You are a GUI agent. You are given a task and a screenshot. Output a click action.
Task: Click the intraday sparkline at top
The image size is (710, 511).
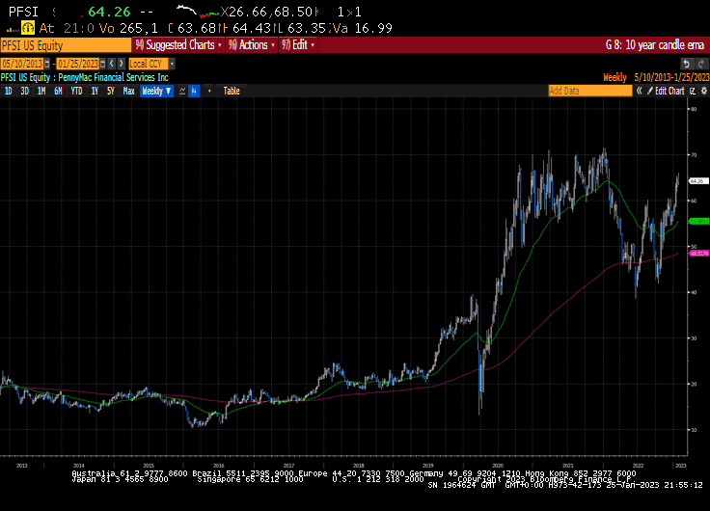[197, 12]
